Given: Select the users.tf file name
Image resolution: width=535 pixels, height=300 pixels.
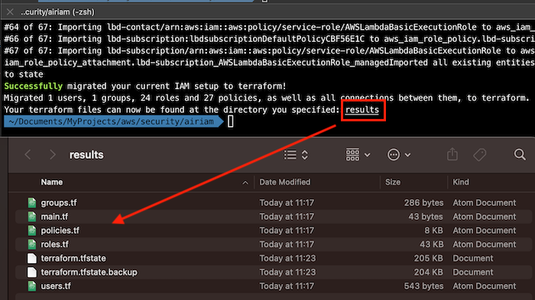Looking at the screenshot, I should pyautogui.click(x=56, y=286).
